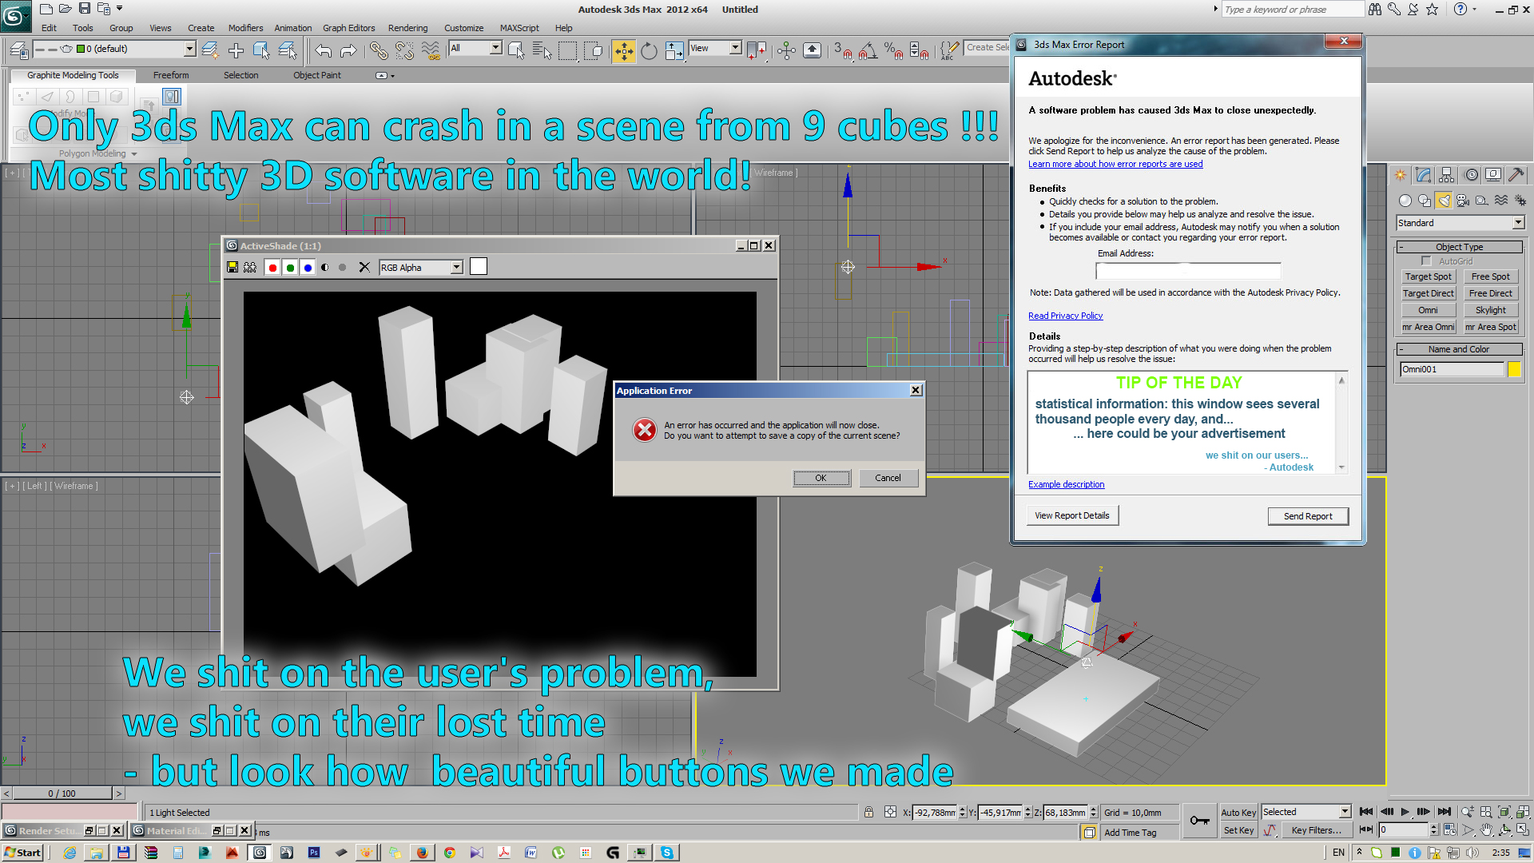This screenshot has width=1534, height=863.
Task: Clear the ActiveShade image with X icon
Action: pyautogui.click(x=364, y=268)
